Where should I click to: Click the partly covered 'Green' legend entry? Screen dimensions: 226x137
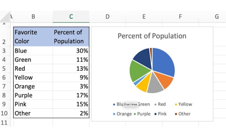tap(144, 104)
